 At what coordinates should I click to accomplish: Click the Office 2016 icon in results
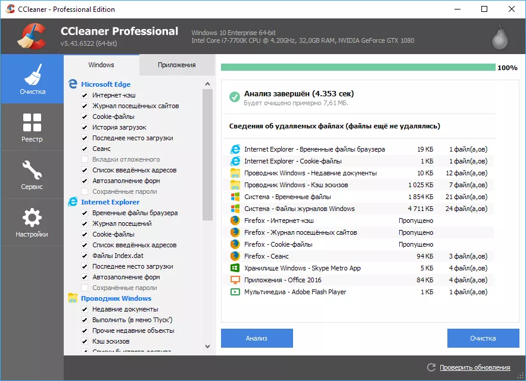tap(235, 280)
